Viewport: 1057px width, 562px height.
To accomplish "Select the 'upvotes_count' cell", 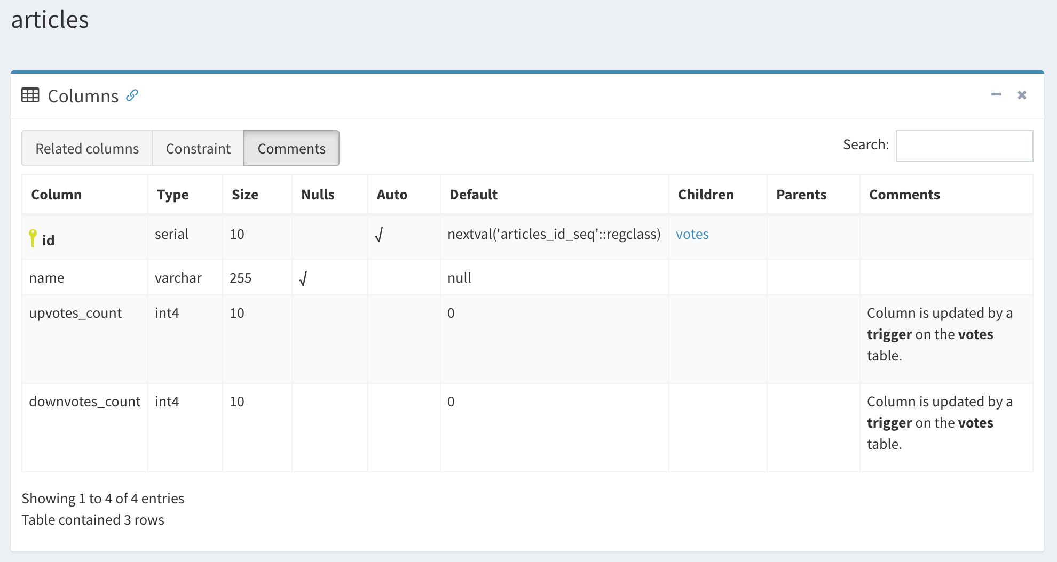I will (84, 339).
